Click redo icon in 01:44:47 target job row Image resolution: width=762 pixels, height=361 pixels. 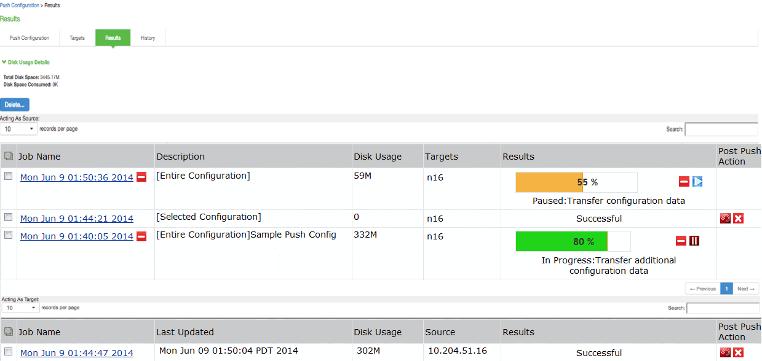coord(725,352)
